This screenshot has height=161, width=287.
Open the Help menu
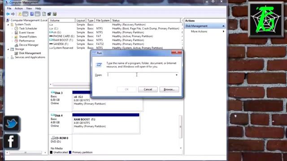point(38,8)
